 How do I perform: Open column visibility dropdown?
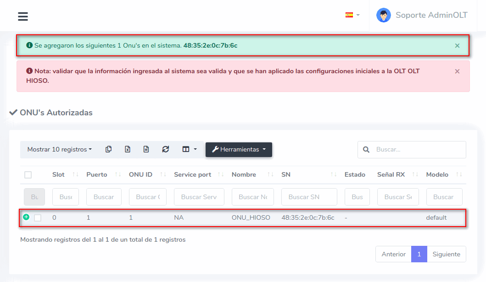click(189, 149)
